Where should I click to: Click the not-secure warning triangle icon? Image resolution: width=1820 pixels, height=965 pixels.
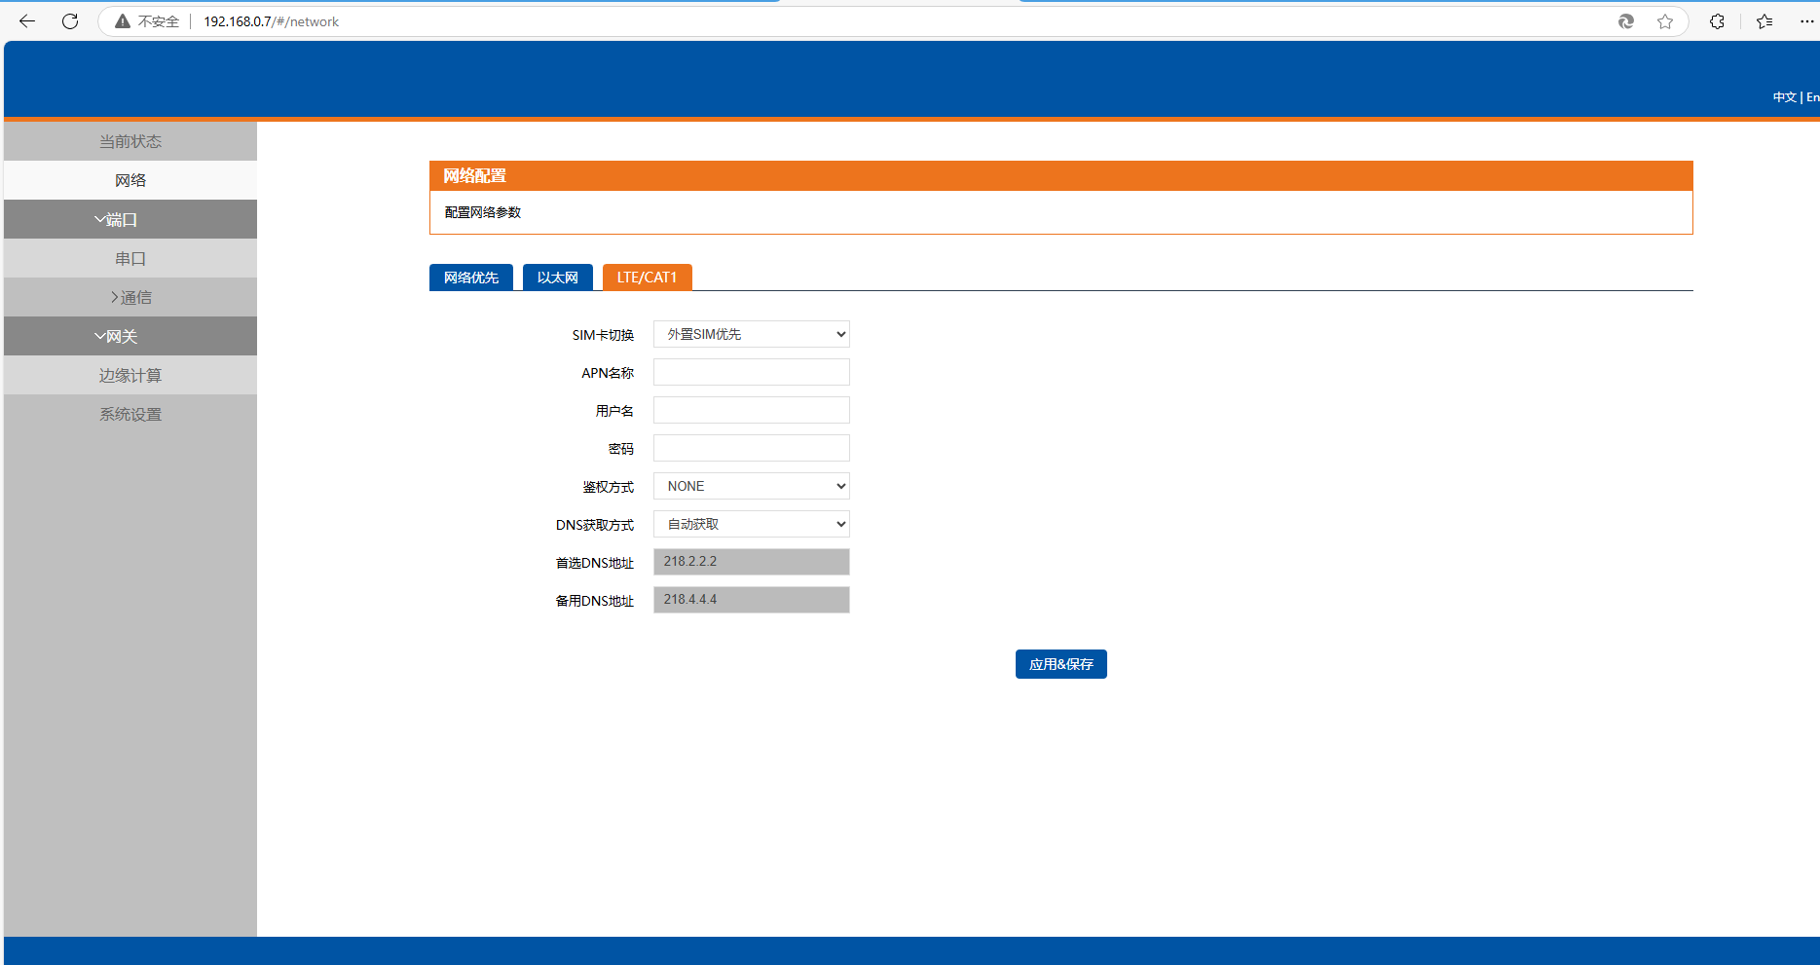(x=123, y=21)
